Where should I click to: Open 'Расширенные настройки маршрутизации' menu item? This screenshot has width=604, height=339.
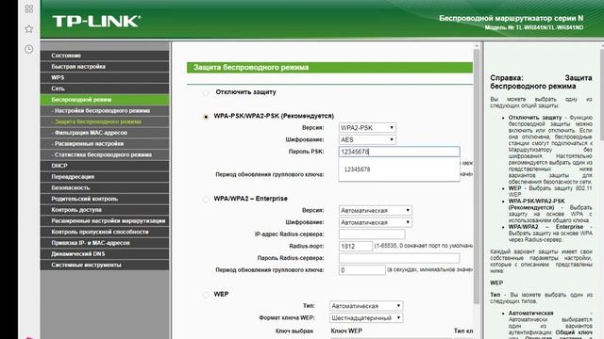(x=105, y=221)
